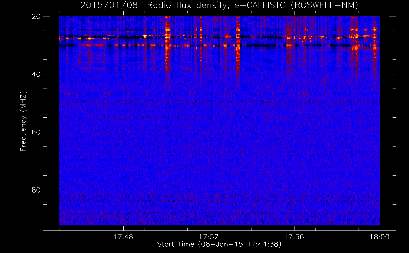Click the '60' frequency tick label
Image resolution: width=409 pixels, height=253 pixels.
36,132
